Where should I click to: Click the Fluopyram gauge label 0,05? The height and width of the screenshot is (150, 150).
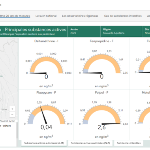(39, 102)
